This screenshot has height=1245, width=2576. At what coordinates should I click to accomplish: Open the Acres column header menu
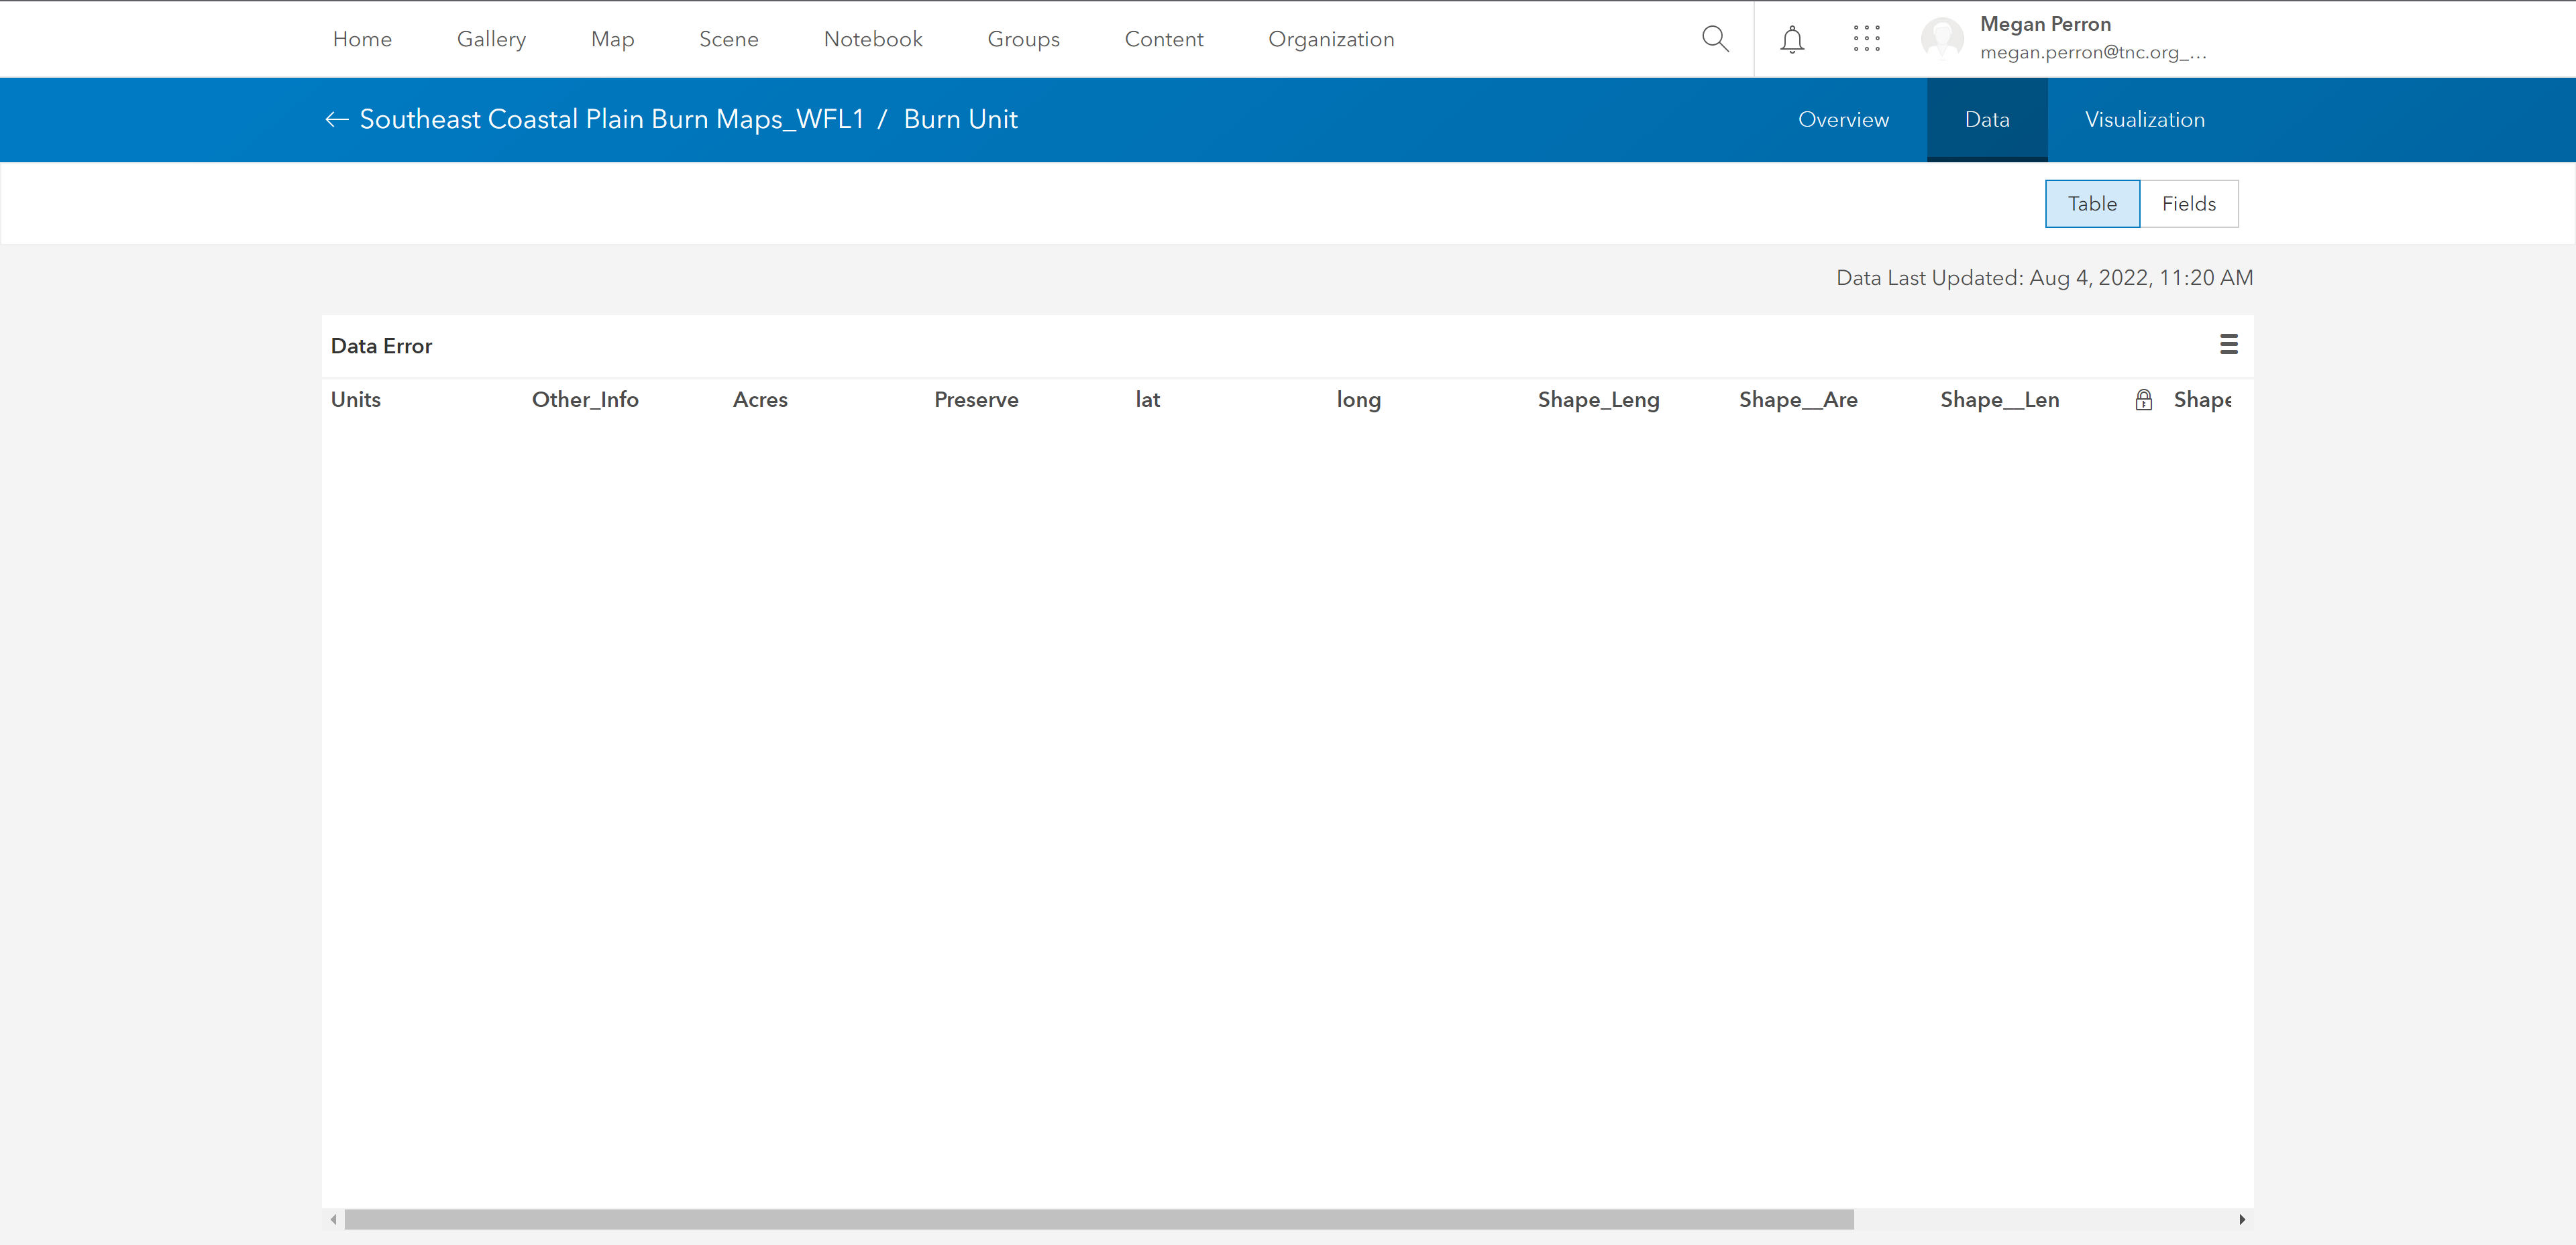pyautogui.click(x=760, y=400)
